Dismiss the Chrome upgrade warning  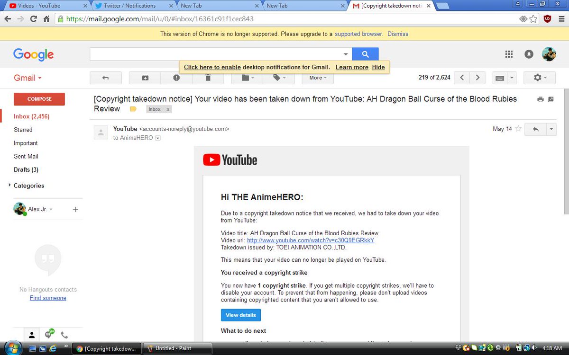coord(398,34)
